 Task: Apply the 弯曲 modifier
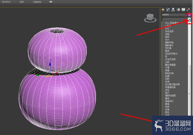pyautogui.click(x=167, y=70)
